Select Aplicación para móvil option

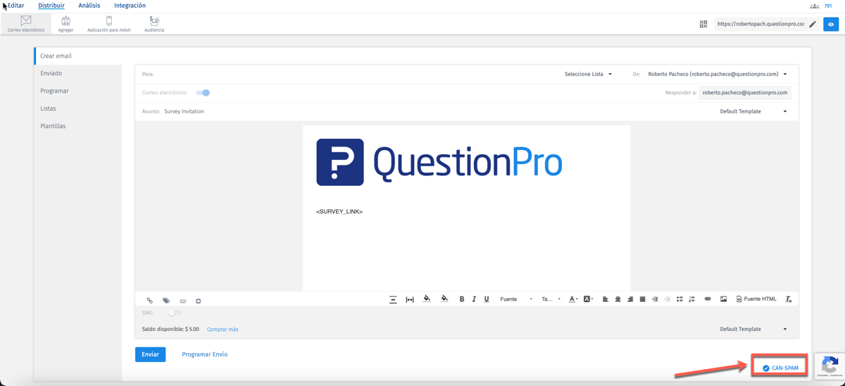pyautogui.click(x=108, y=24)
